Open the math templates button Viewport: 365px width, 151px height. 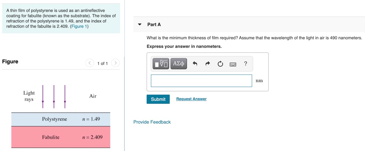pos(161,64)
